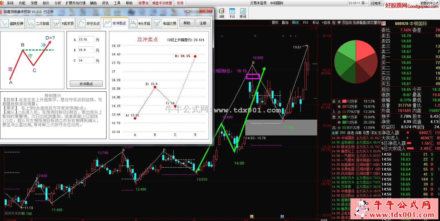Select the 自选 filter tab
Image resolution: width=440 pixels, height=221 pixels.
[351, 133]
